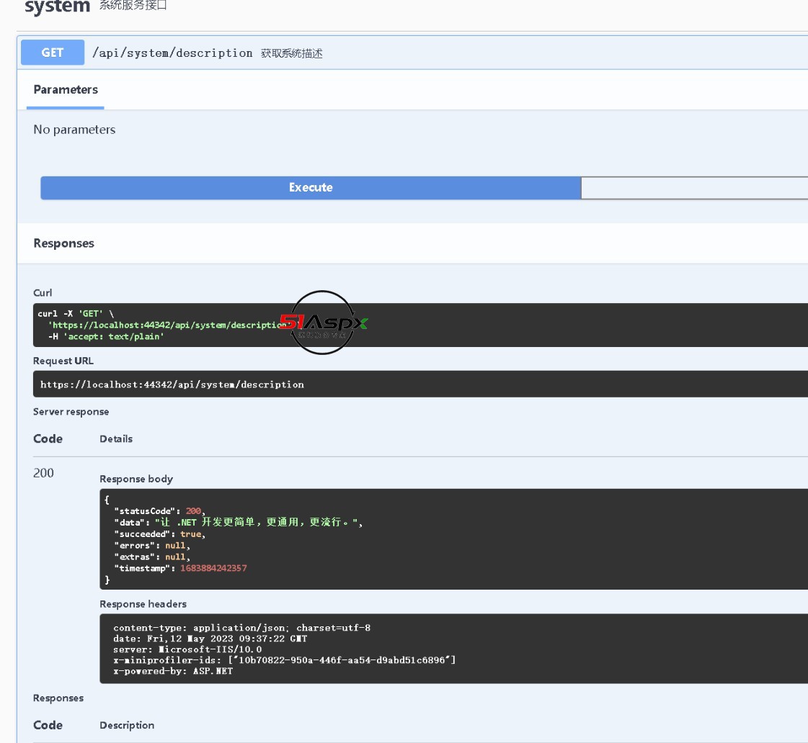Screen dimensions: 808x743
Task: Click the No parameters text
Action: (x=74, y=130)
